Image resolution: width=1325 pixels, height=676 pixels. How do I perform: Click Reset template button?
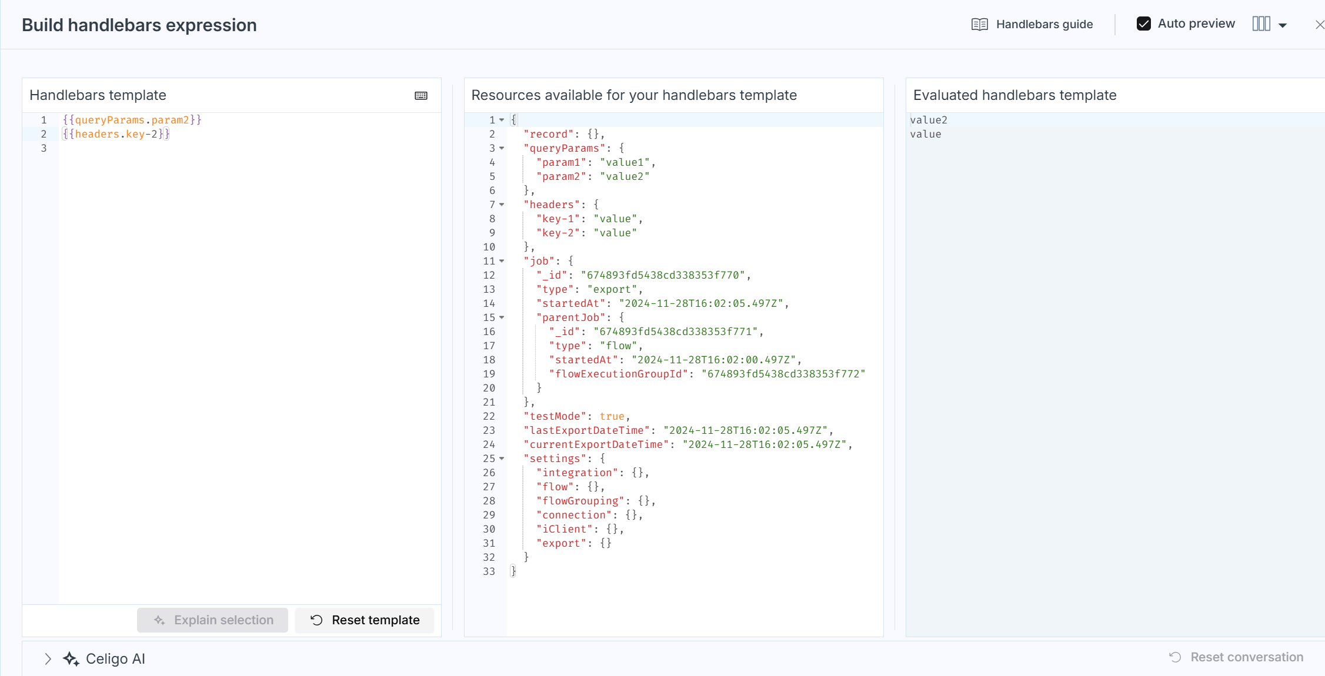pos(365,620)
